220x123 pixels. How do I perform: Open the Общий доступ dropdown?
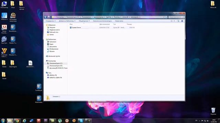(x=84, y=21)
